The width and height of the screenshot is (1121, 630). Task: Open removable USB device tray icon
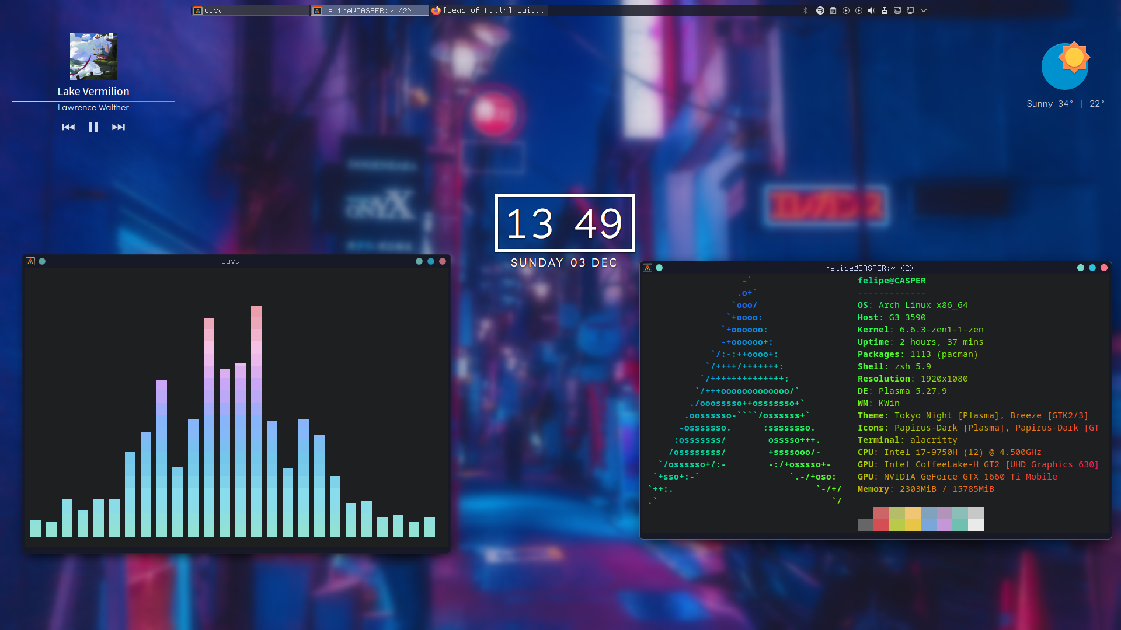click(x=885, y=10)
